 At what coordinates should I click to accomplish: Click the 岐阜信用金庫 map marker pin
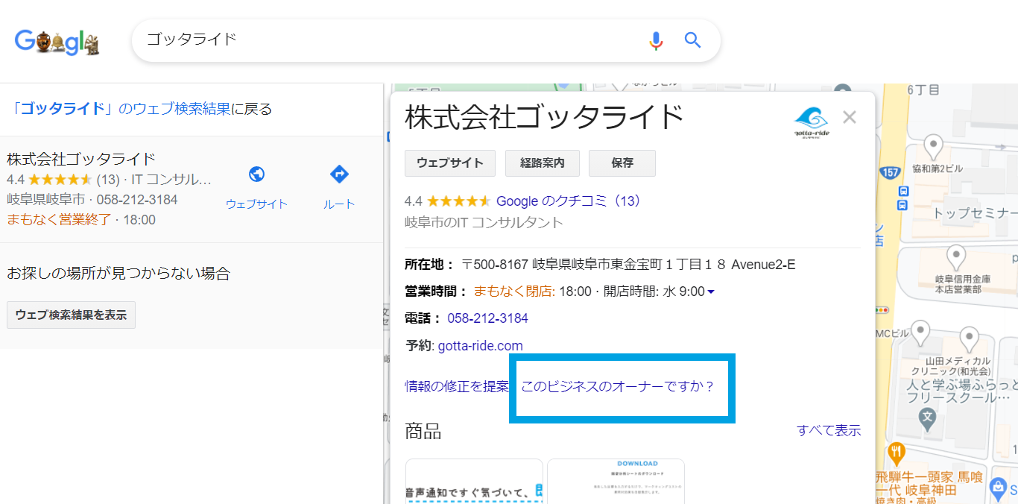coord(956,258)
